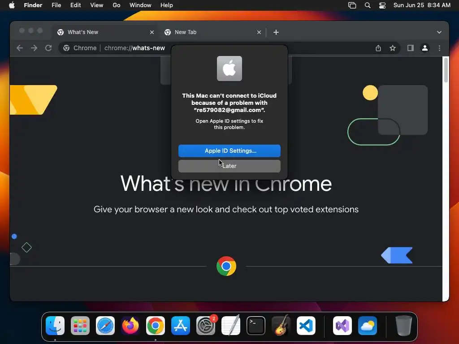
Task: Open the Apple menu
Action: pos(12,5)
